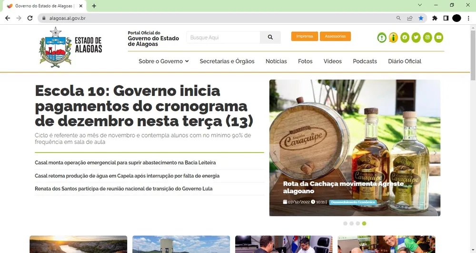Viewport: 476px width, 253px height.
Task: Open a new browser tab
Action: [x=94, y=6]
